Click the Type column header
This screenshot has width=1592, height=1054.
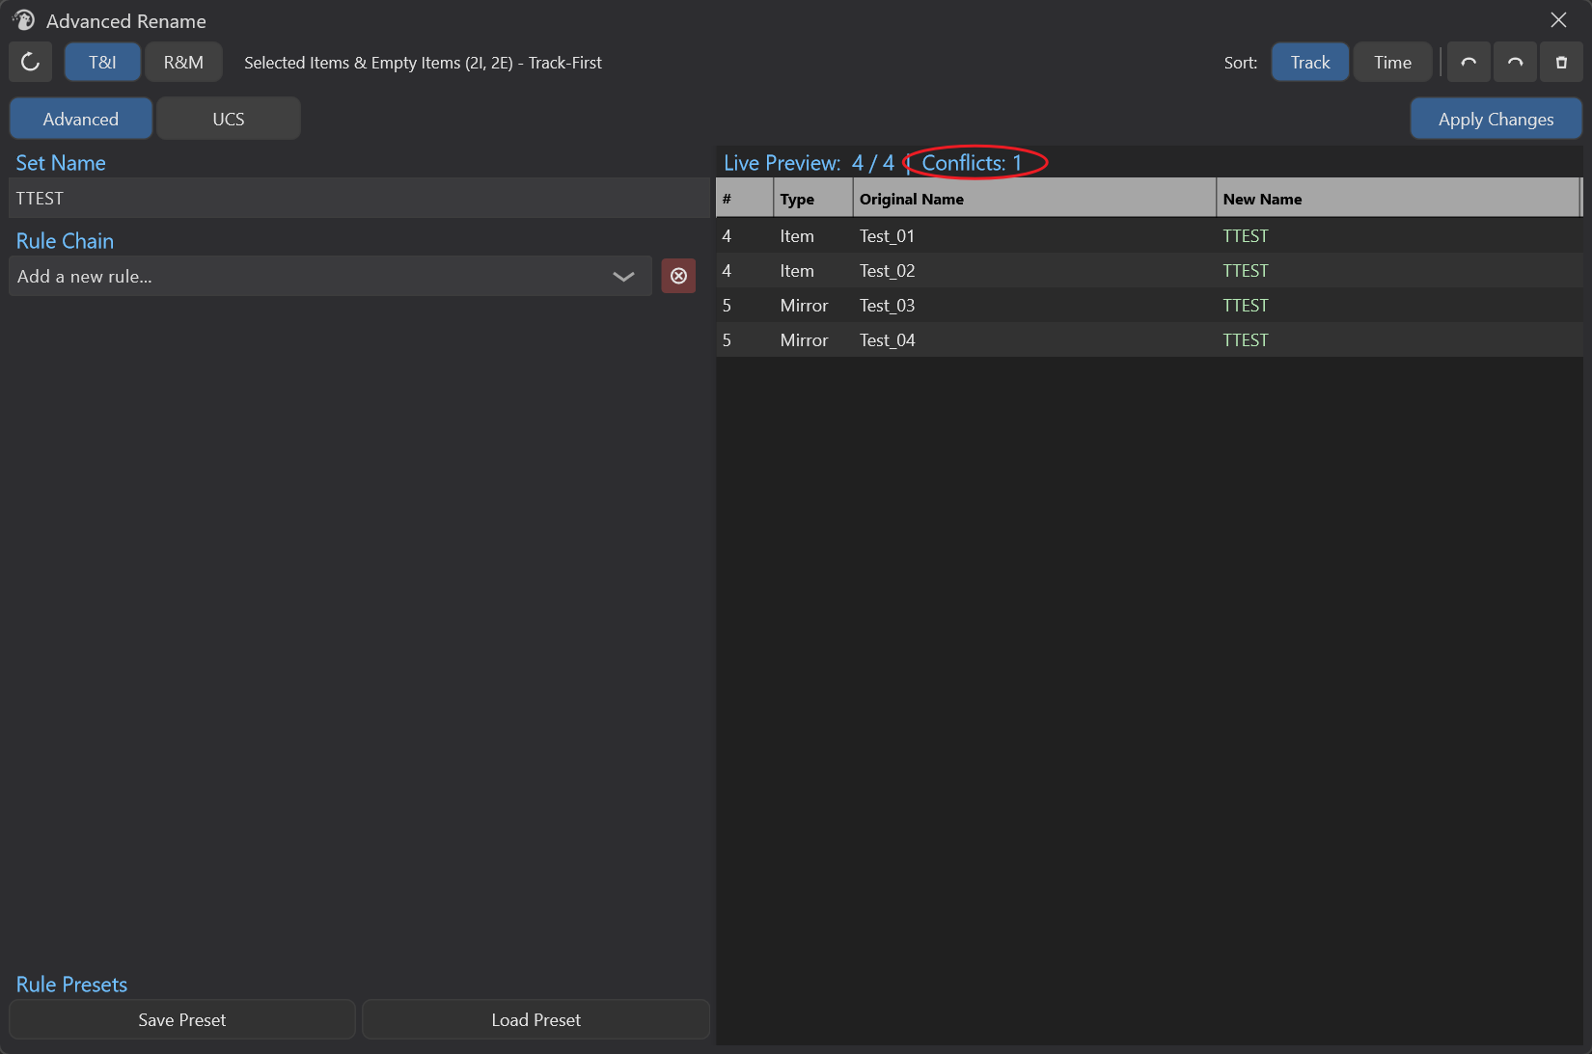click(813, 199)
